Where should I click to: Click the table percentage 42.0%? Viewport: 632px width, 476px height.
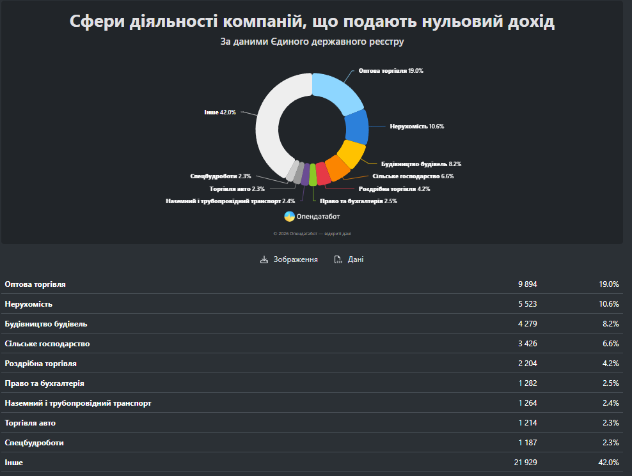(x=608, y=463)
